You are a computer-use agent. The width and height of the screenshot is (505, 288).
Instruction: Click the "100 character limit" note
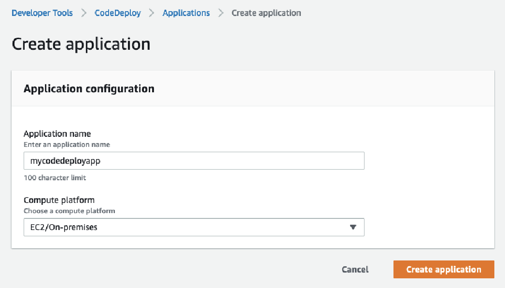coord(55,178)
